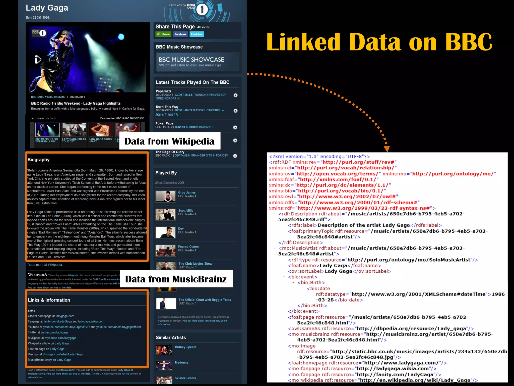Open Fearne Cotton presenter link
Image resolution: width=514 pixels, height=386 pixels.
click(x=188, y=247)
